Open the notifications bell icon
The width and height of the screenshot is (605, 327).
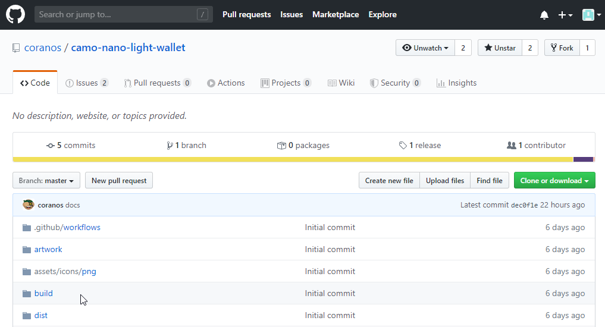point(544,15)
